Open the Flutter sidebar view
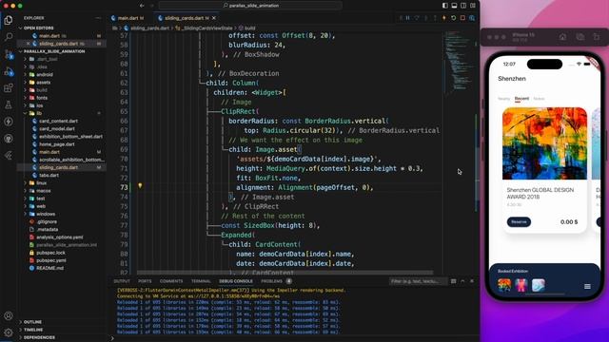Screen dimensions: 609x342 (9, 156)
